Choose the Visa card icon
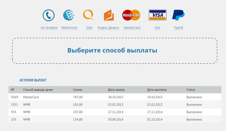The image size is (226, 131). (157, 15)
